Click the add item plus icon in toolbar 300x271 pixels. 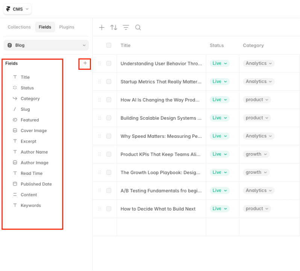pyautogui.click(x=102, y=27)
